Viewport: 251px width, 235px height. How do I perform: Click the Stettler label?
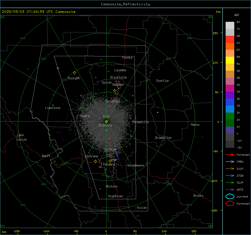point(163,81)
